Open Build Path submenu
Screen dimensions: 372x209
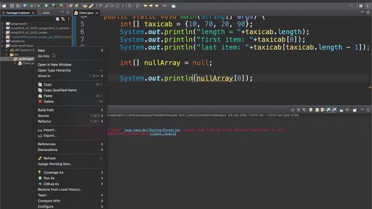[70, 110]
